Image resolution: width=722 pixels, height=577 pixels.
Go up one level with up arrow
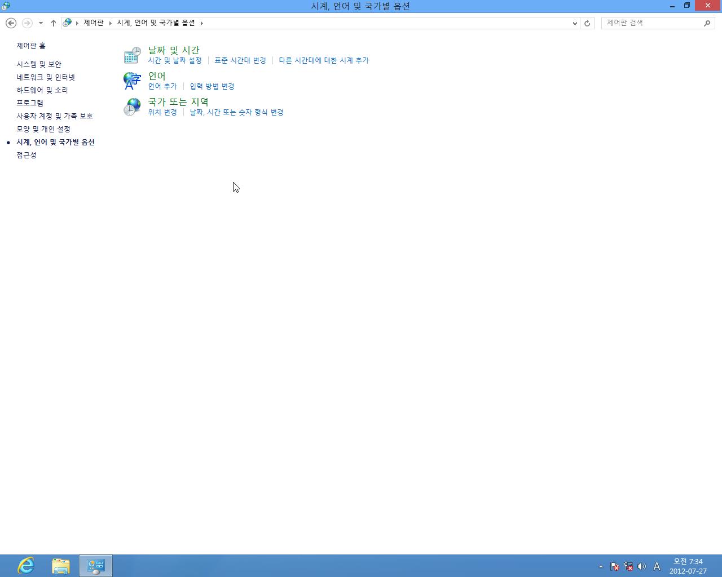(53, 23)
